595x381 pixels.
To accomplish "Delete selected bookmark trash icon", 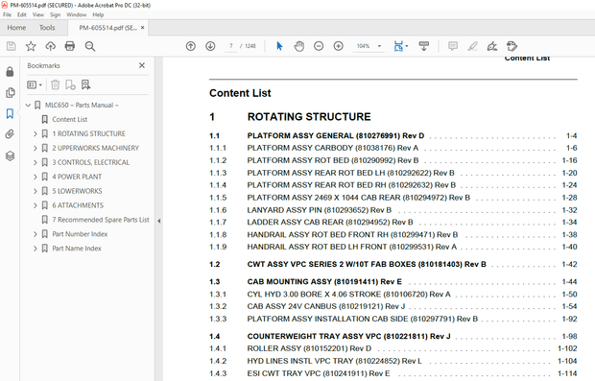I will (x=55, y=84).
